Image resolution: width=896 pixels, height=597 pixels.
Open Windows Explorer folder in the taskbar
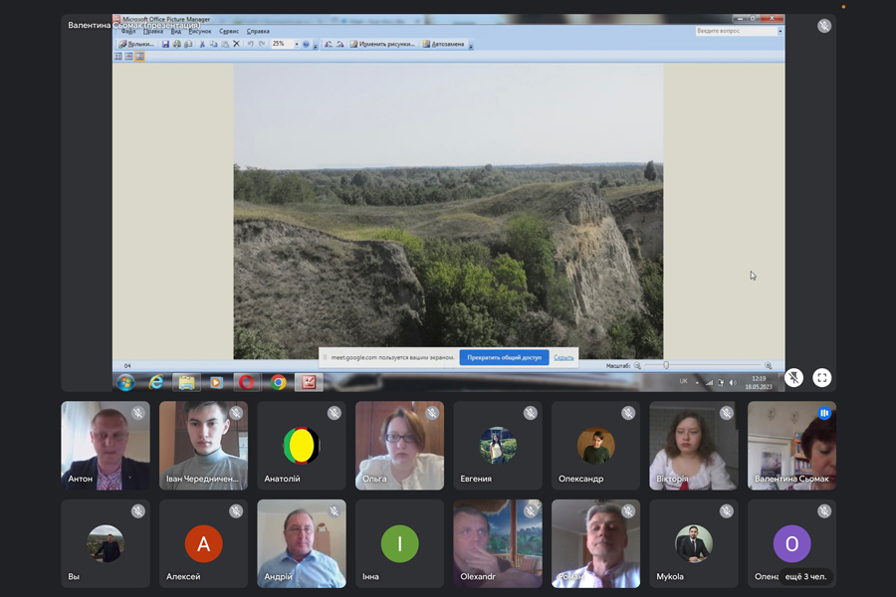[x=185, y=382]
